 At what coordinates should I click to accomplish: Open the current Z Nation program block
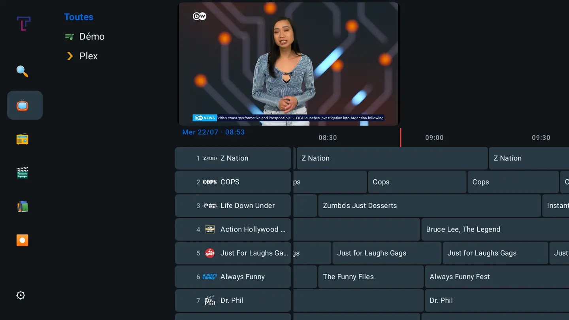pyautogui.click(x=392, y=158)
